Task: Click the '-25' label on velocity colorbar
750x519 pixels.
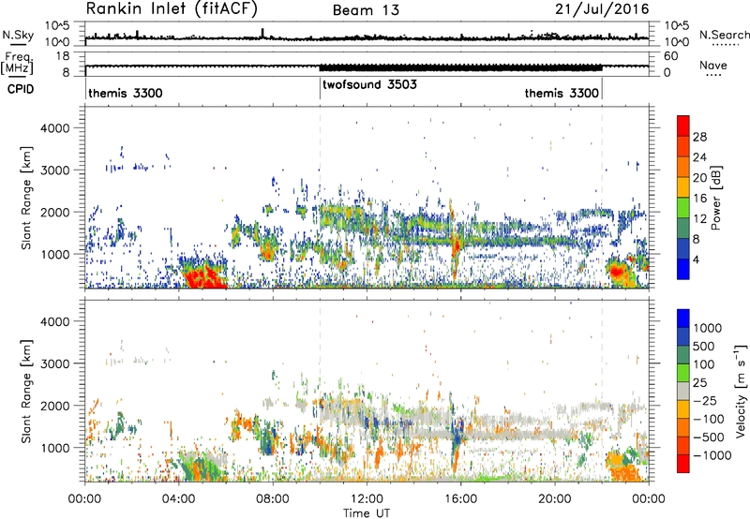Action: [x=704, y=400]
